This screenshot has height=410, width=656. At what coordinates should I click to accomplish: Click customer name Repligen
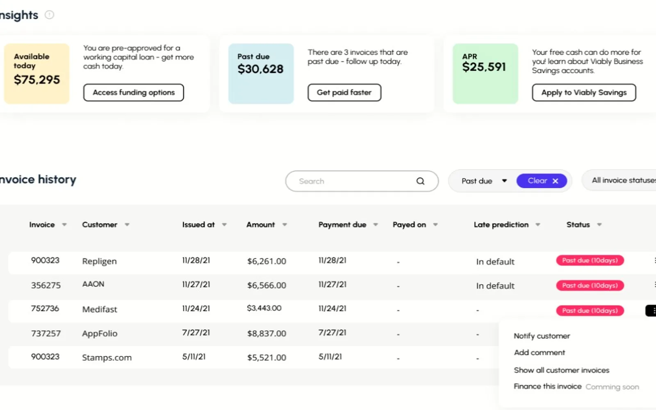(99, 262)
